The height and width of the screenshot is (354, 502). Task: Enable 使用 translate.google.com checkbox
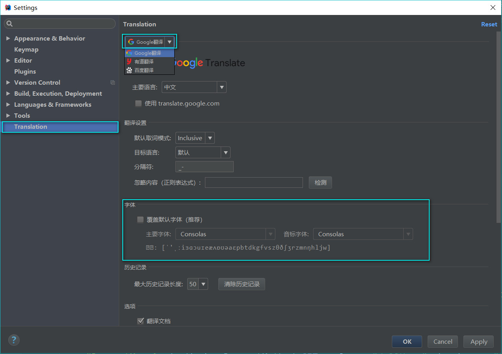138,104
